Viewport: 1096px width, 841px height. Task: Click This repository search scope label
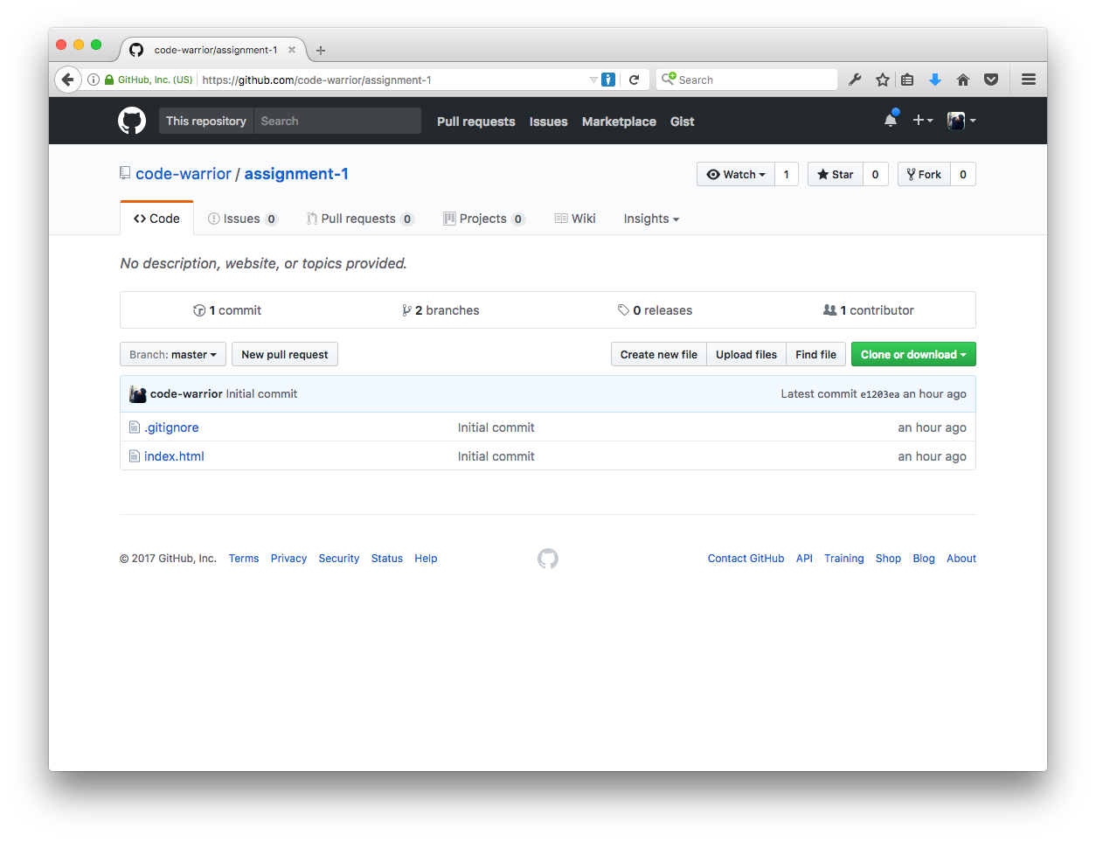pyautogui.click(x=206, y=121)
